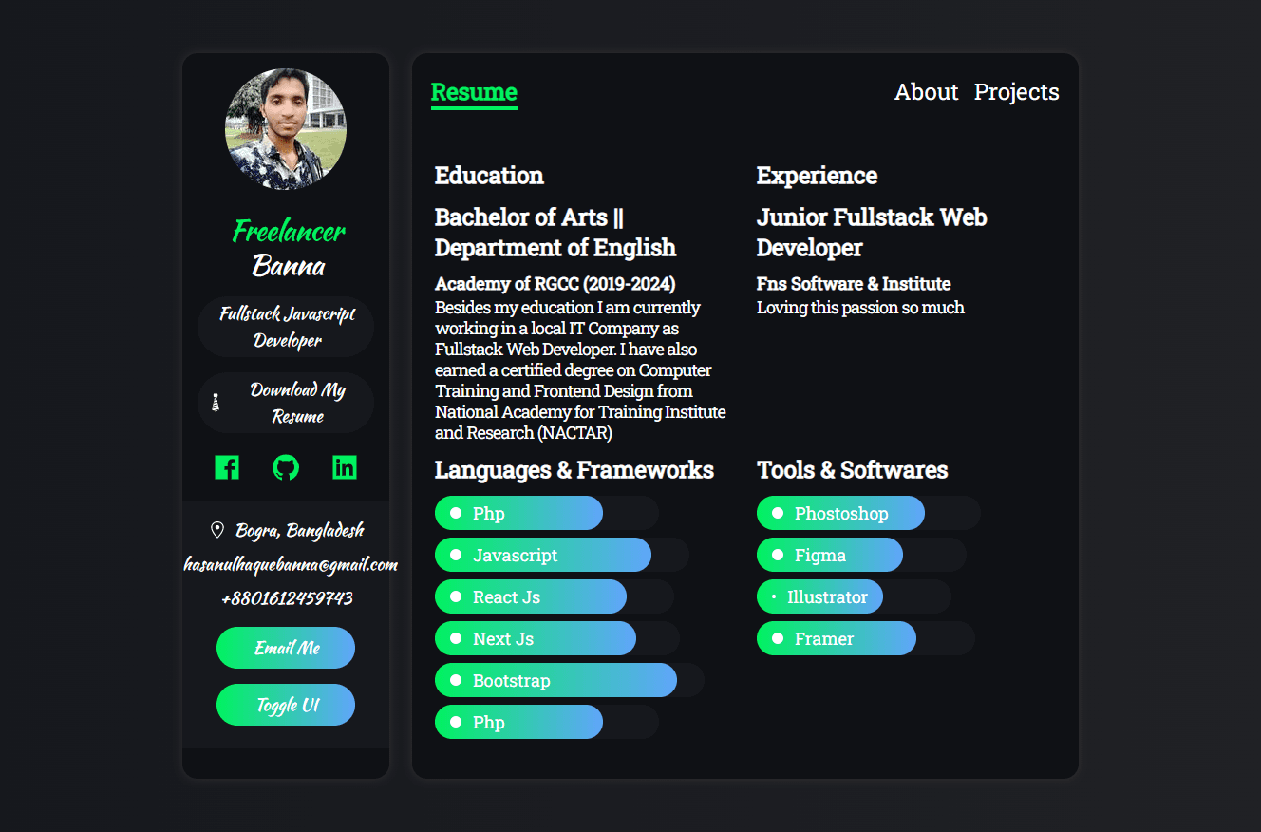Viewport: 1261px width, 832px height.
Task: Click the Bootstrap skill progress bar
Action: tap(555, 680)
